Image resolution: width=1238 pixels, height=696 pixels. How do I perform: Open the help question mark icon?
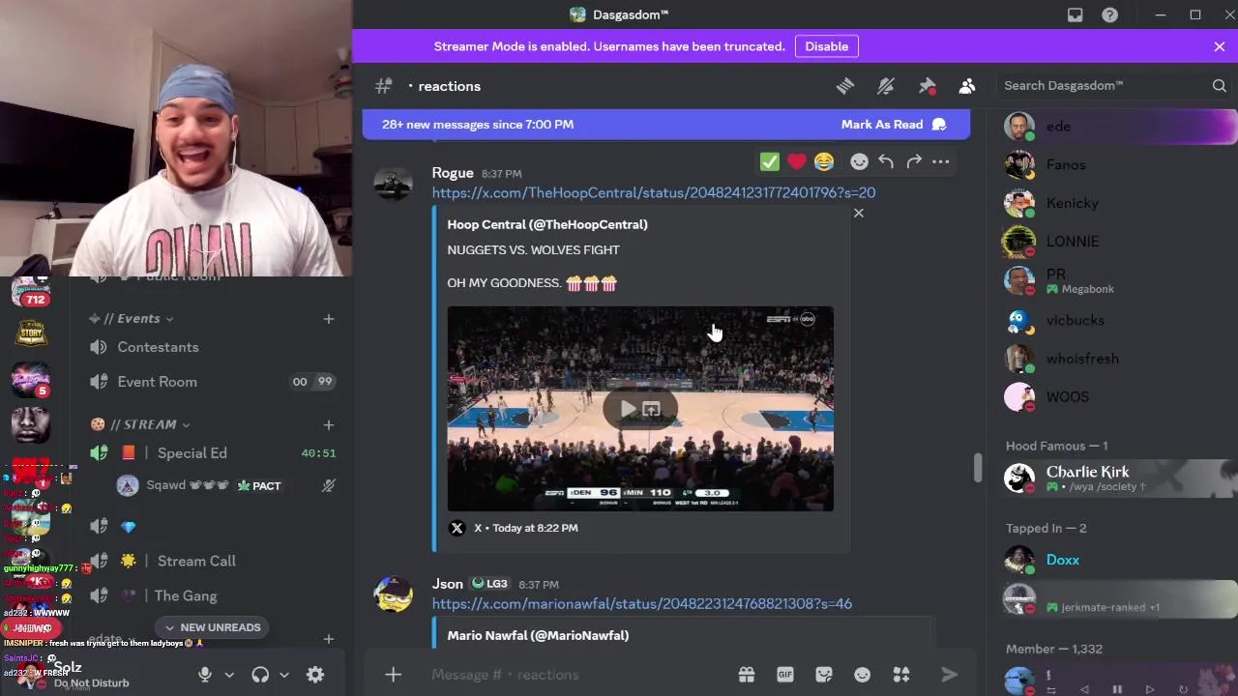[x=1109, y=14]
